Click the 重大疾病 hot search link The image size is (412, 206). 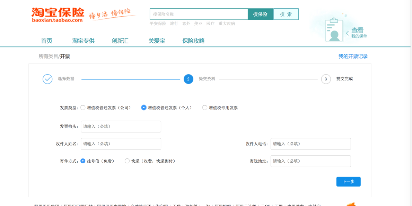coord(227,24)
